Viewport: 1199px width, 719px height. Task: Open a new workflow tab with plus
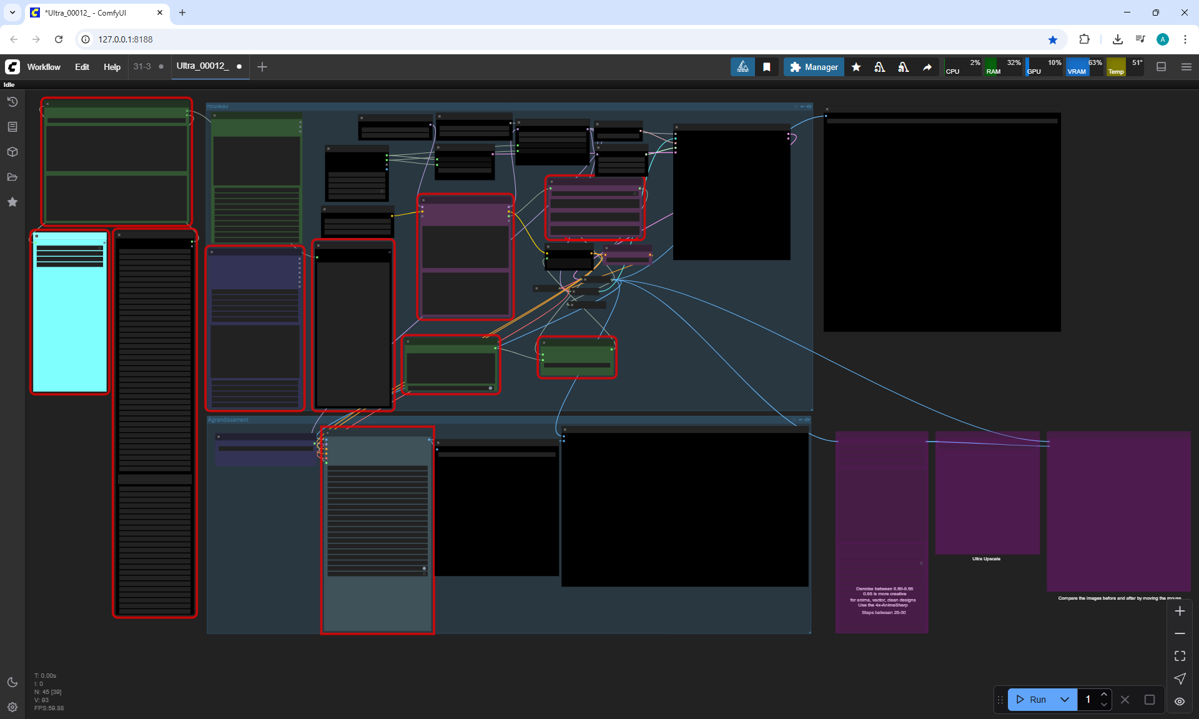262,67
